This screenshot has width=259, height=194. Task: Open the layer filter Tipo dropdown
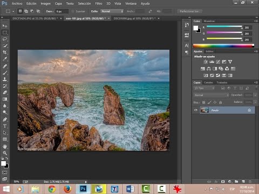204,88
